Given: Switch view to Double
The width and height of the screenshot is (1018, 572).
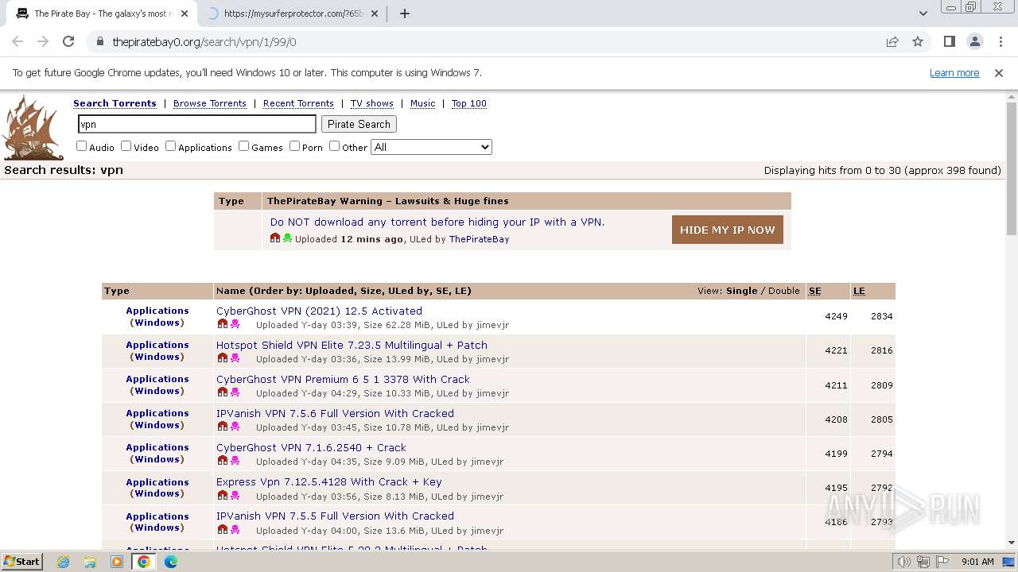Looking at the screenshot, I should click(x=784, y=291).
